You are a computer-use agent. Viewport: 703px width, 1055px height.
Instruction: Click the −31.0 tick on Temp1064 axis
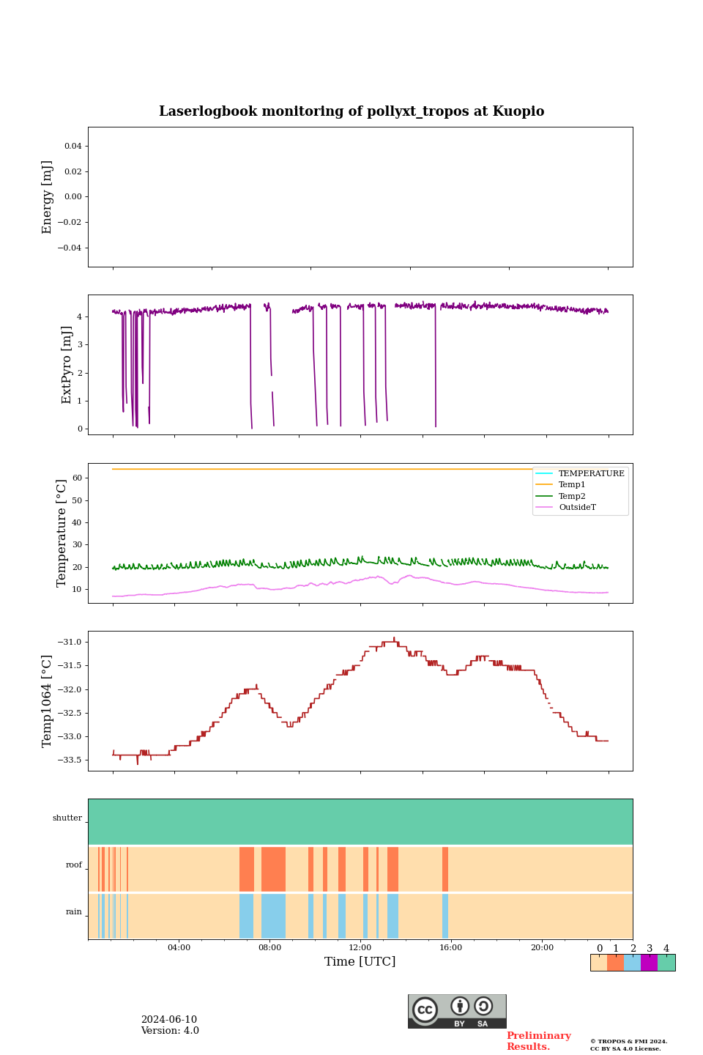(70, 643)
